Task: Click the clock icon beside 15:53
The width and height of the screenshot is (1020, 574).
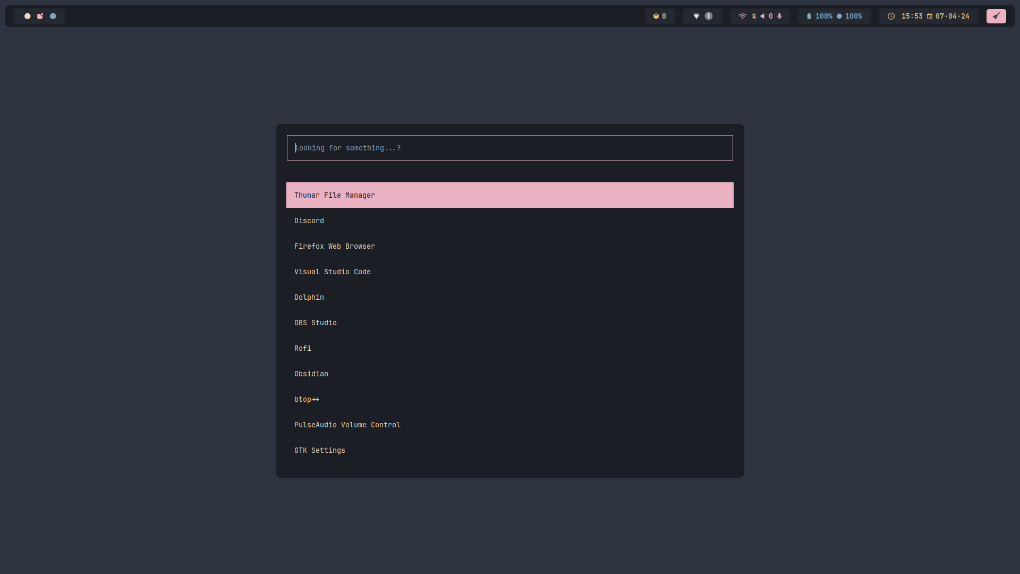Action: [891, 16]
